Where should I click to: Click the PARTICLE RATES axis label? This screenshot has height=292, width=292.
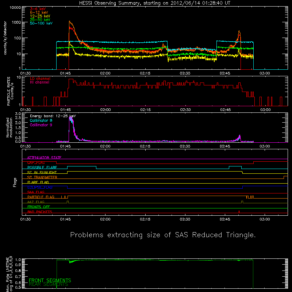tap(10, 91)
